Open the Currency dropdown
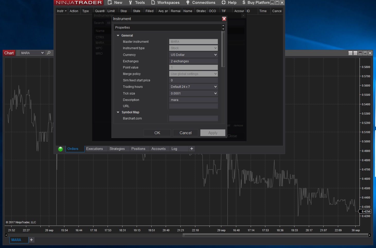The width and height of the screenshot is (376, 248). 194,55
